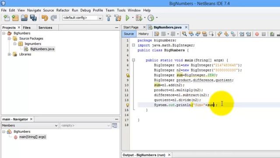Click the Last Edit editor toolbar icon
This screenshot has width=280, height=158.
pyautogui.click(x=157, y=34)
